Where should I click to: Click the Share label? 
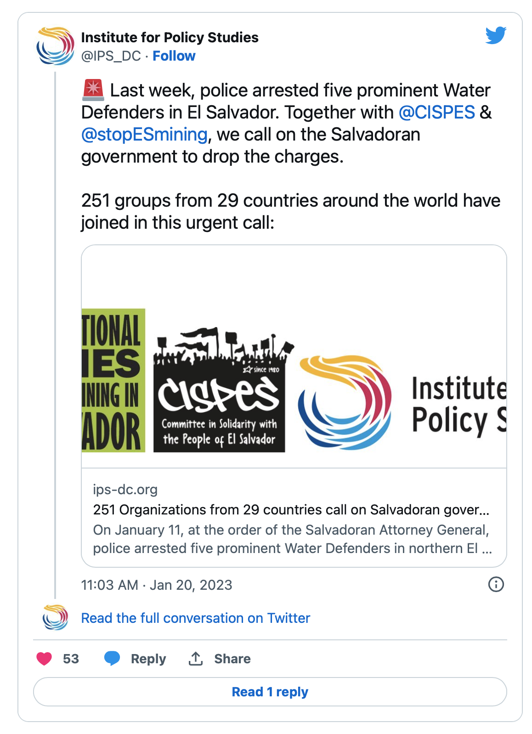(x=232, y=659)
